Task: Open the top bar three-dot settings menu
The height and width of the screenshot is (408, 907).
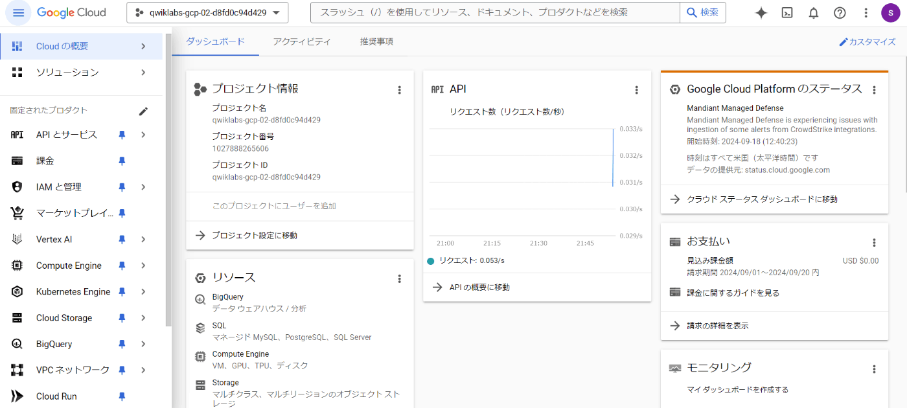Action: coord(866,13)
